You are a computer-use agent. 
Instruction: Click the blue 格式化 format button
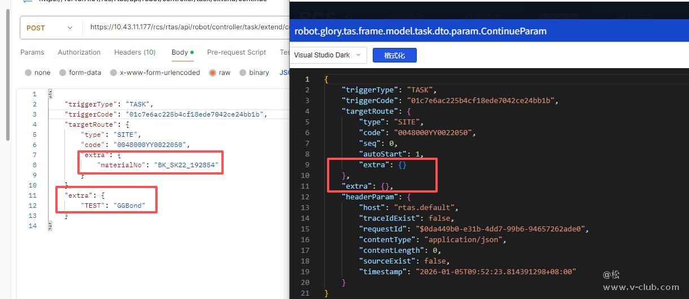[395, 55]
